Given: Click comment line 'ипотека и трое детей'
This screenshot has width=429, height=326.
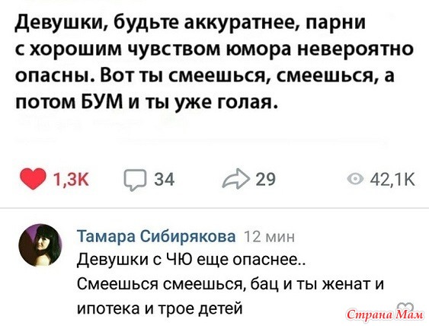Looking at the screenshot, I should pyautogui.click(x=160, y=308).
